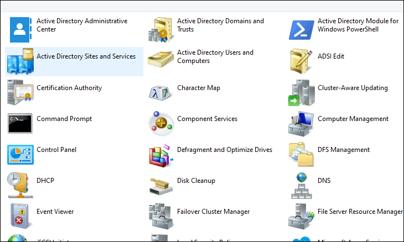Launch Active Directory Module for PowerShell icon
The height and width of the screenshot is (242, 404).
click(301, 30)
